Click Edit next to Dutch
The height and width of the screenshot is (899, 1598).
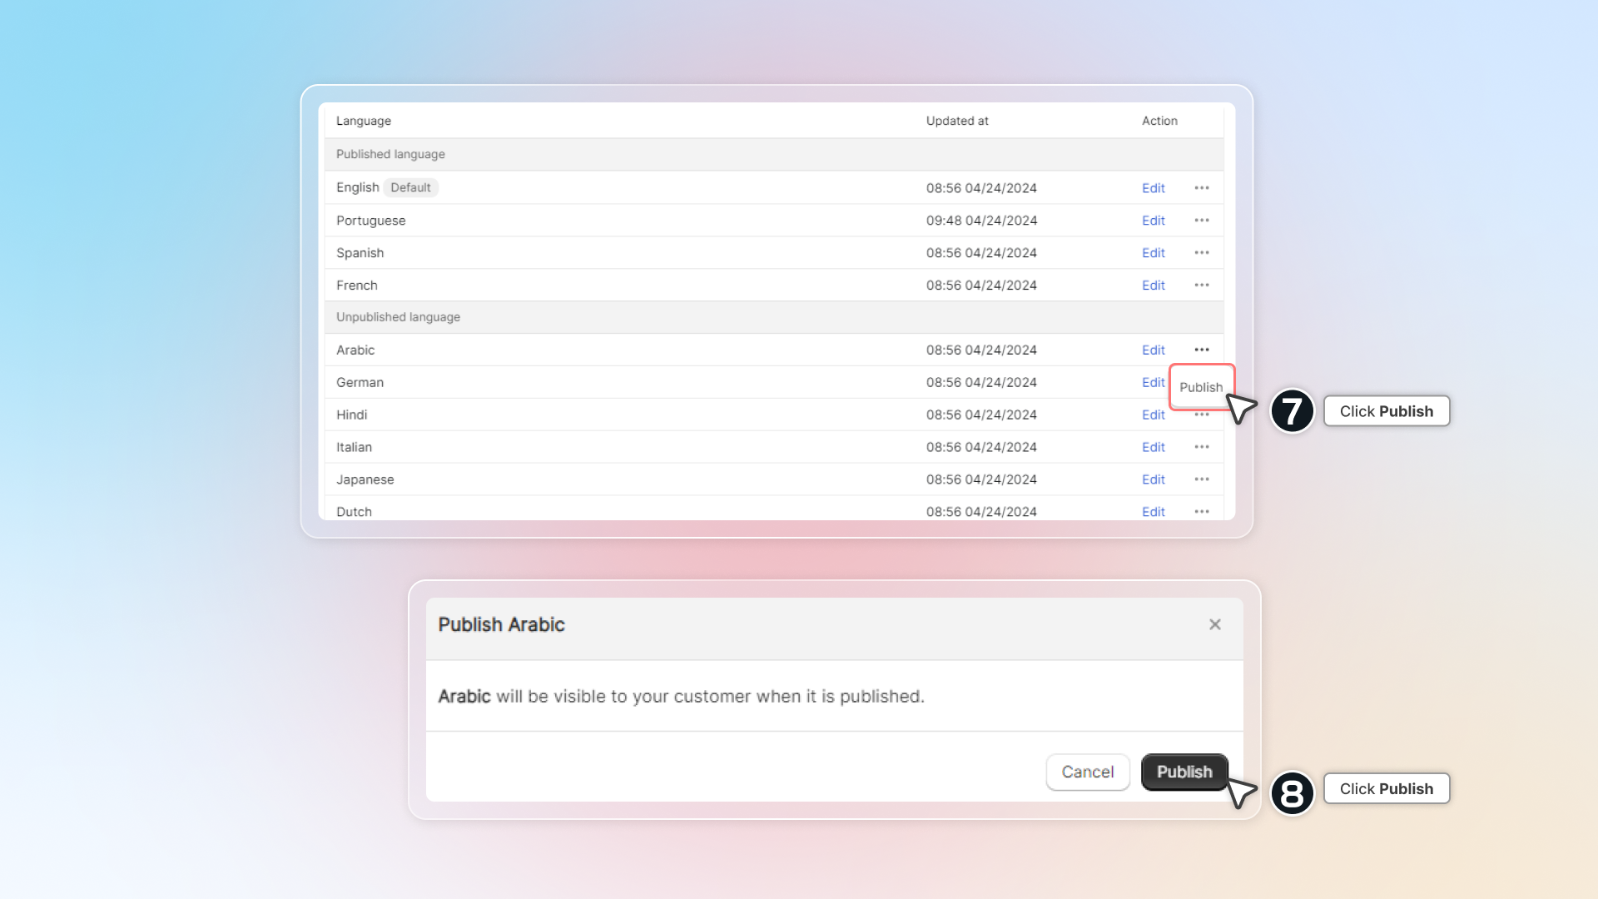tap(1154, 511)
